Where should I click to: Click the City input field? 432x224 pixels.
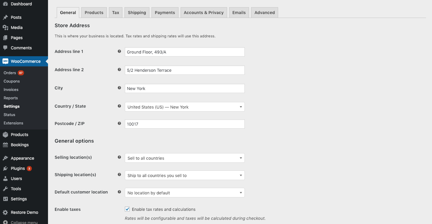pos(184,88)
